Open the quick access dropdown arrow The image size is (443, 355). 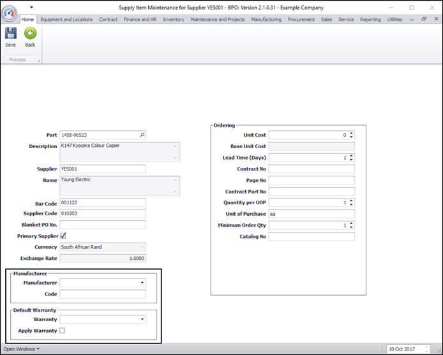(31, 7)
